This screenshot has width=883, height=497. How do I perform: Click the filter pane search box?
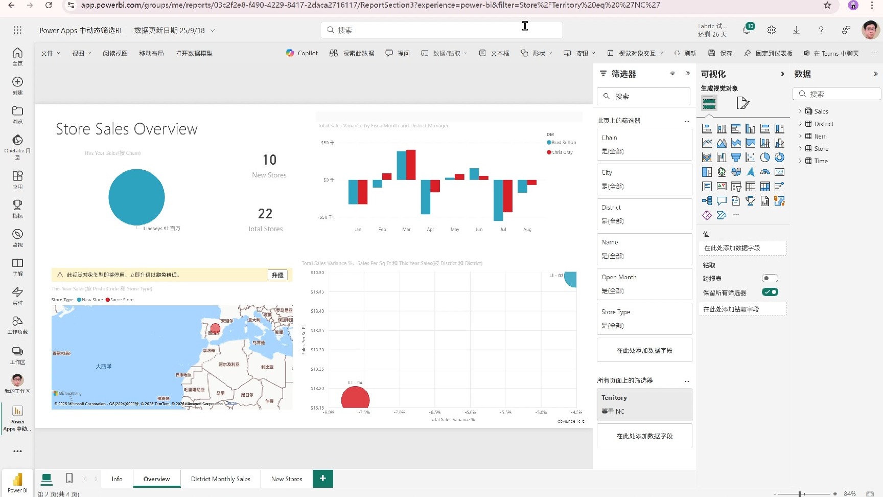pyautogui.click(x=643, y=97)
